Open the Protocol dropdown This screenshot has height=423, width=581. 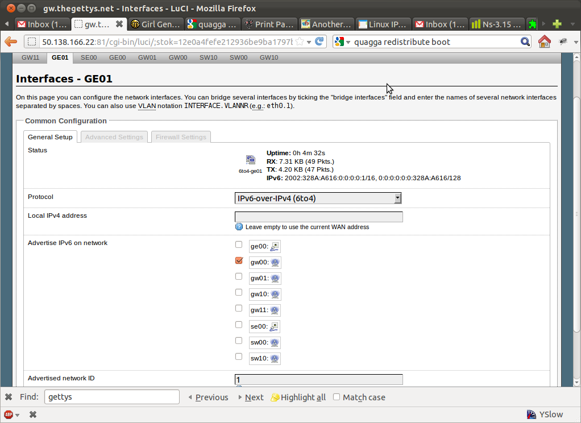[318, 198]
